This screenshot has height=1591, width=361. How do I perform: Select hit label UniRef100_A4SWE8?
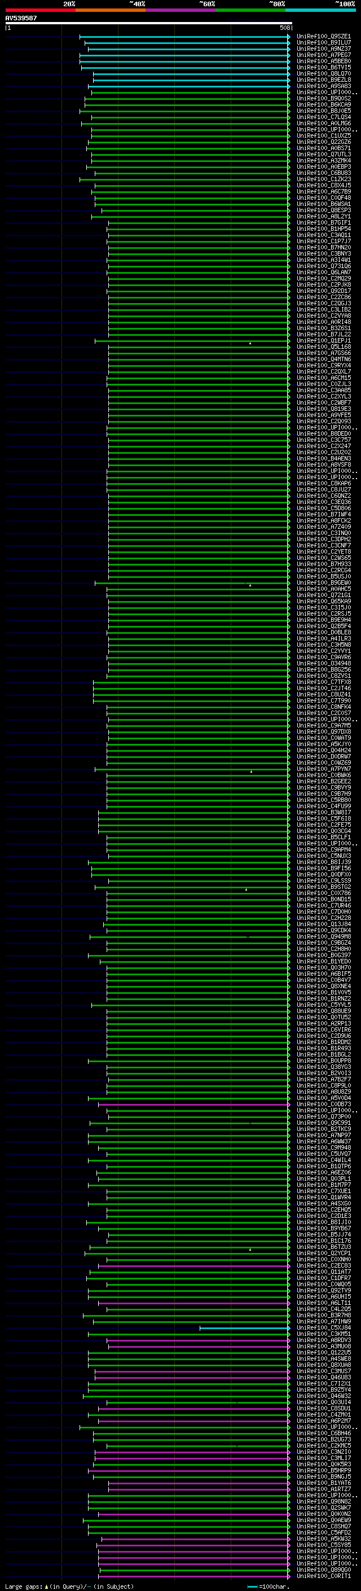(x=323, y=1359)
